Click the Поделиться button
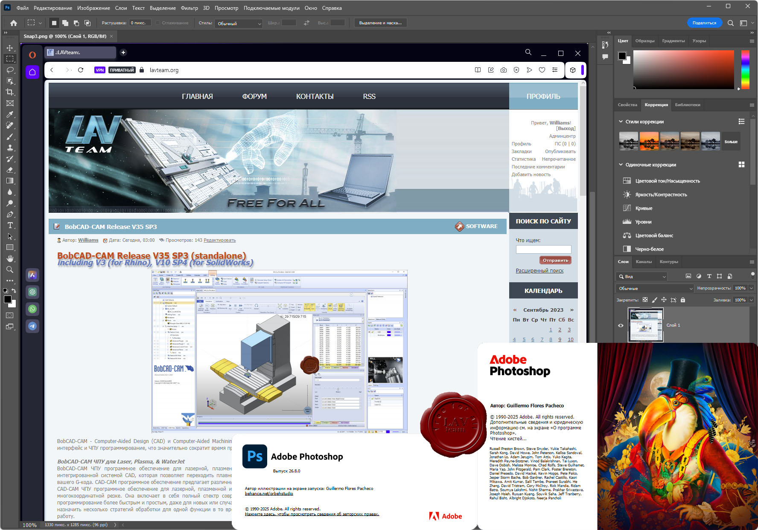This screenshot has width=758, height=530. click(704, 23)
